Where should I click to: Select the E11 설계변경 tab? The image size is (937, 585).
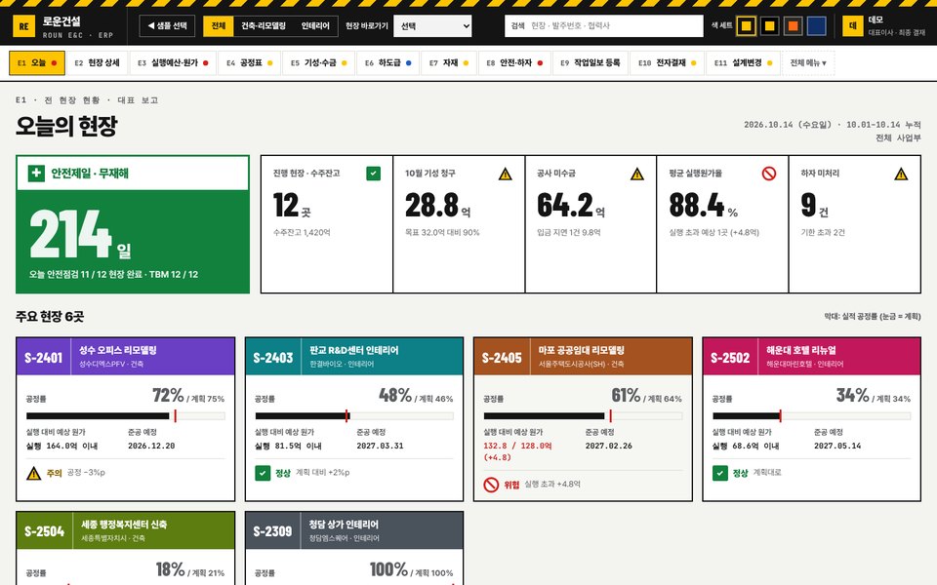(x=744, y=62)
